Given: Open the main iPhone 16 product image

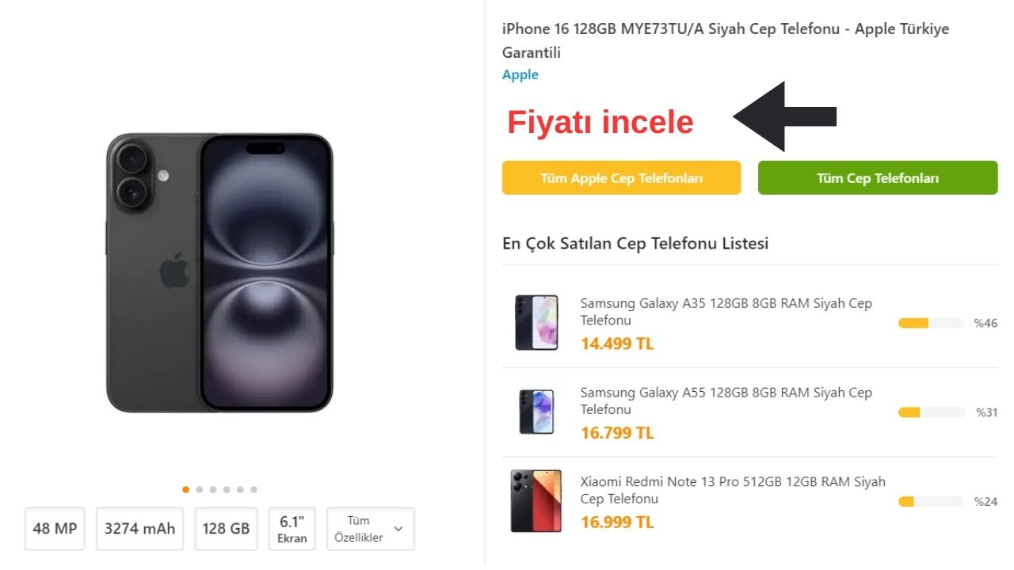Looking at the screenshot, I should [x=219, y=272].
